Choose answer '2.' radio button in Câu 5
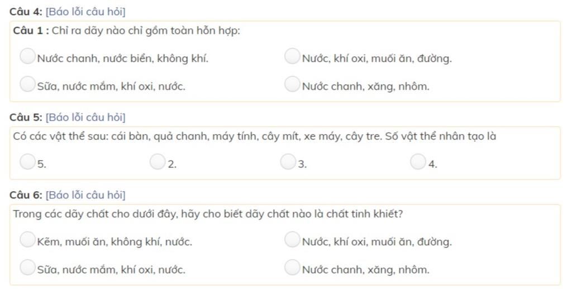 (158, 162)
